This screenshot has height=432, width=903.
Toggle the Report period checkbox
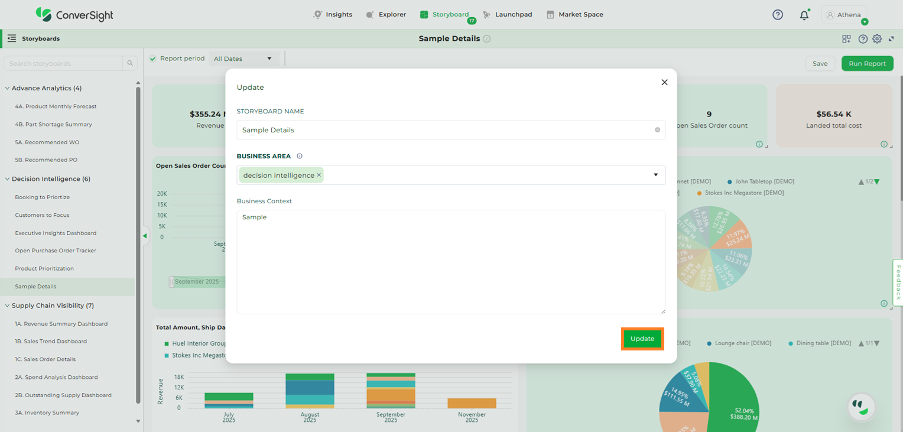153,59
